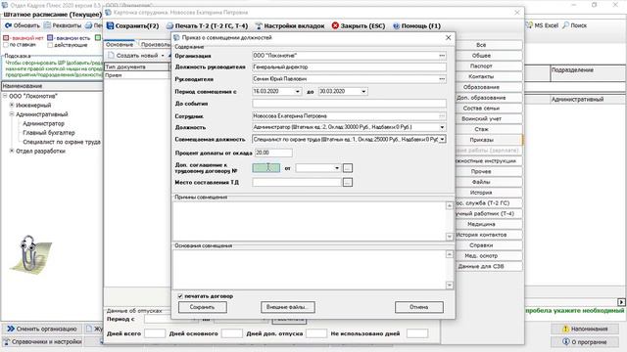Select Специалист по охране труда tree item
The width and height of the screenshot is (627, 352).
click(x=62, y=142)
